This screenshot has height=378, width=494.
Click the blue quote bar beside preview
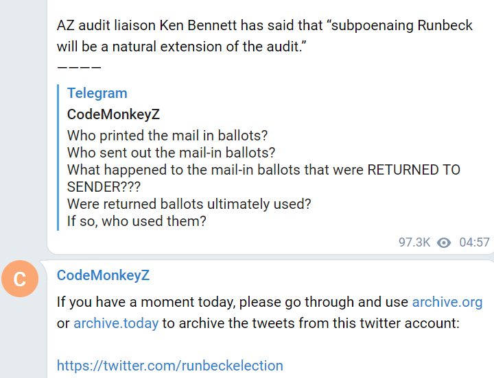point(58,157)
